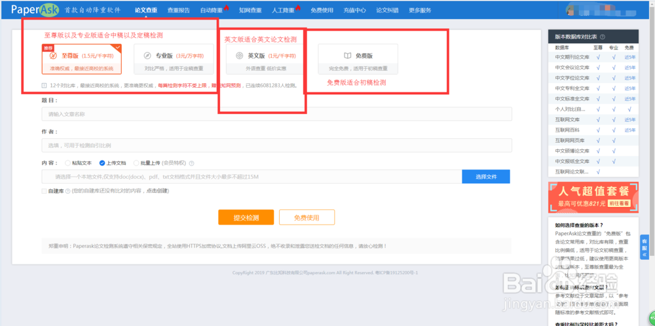Click the 英文版 target icon
The height and width of the screenshot is (326, 655).
point(239,56)
